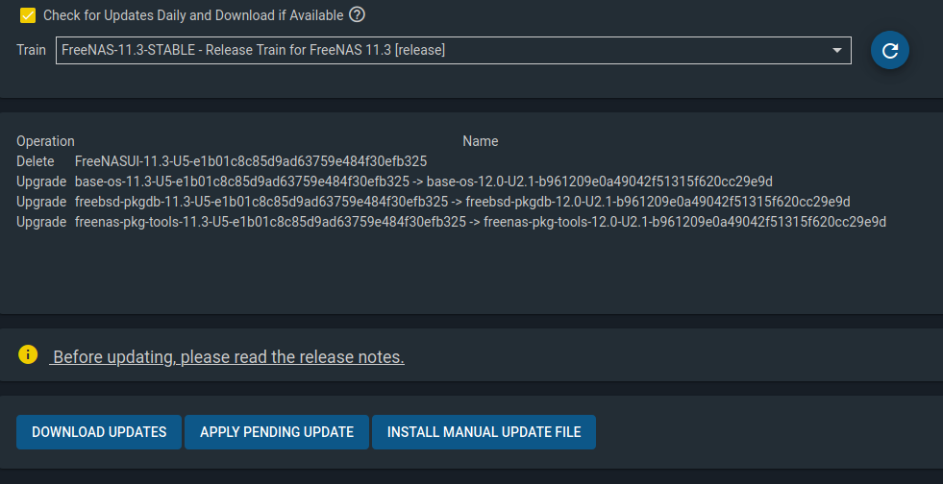Click the Train field label
This screenshot has height=484, width=943.
[x=31, y=50]
